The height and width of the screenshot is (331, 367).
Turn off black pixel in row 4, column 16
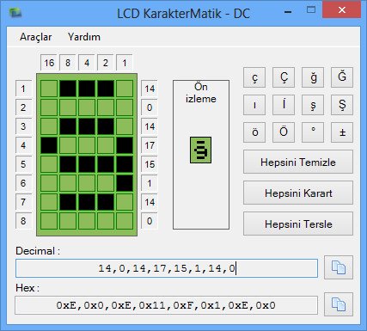click(49, 145)
